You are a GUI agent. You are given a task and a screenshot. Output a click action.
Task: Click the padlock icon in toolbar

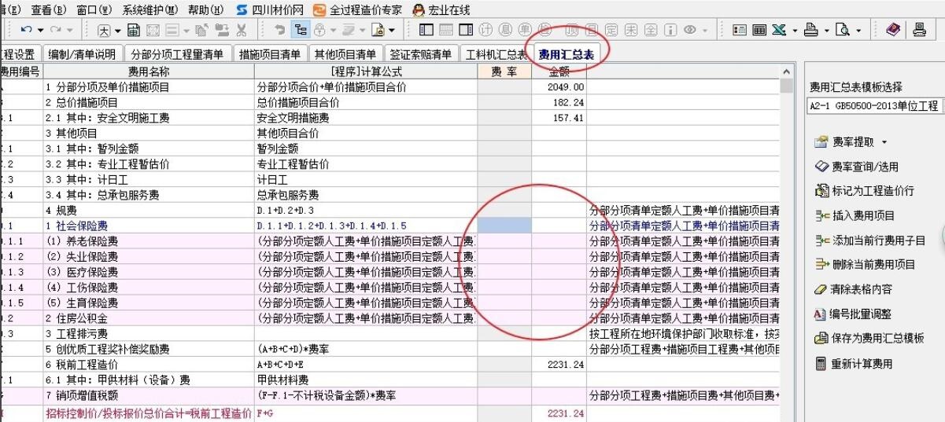[318, 30]
